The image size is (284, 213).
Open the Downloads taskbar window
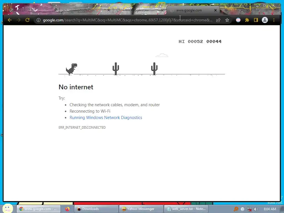tap(96, 209)
